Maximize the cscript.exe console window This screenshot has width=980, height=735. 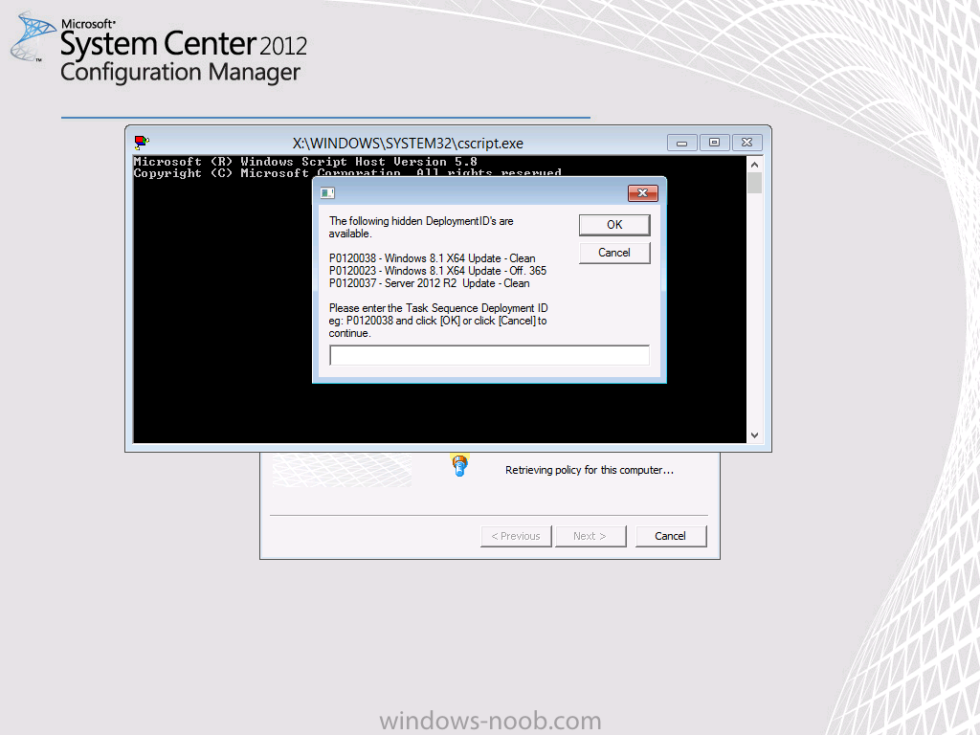click(x=714, y=144)
